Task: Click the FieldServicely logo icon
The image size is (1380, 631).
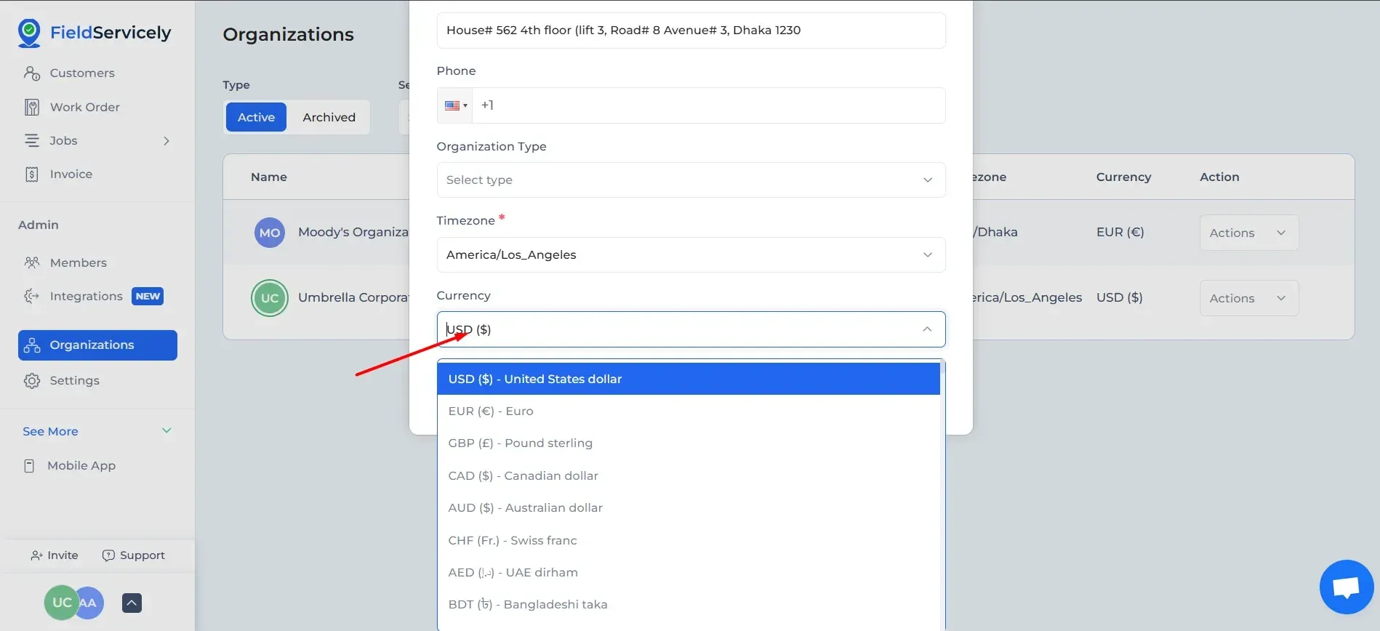Action: [29, 33]
